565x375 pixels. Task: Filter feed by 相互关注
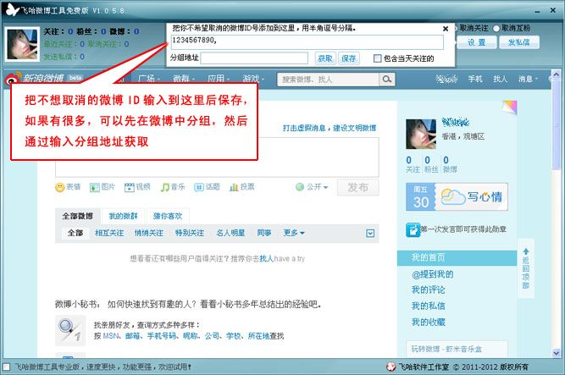click(109, 233)
